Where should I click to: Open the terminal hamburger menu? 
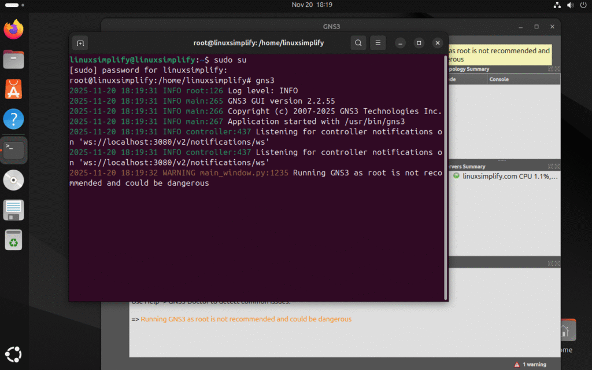(x=378, y=43)
